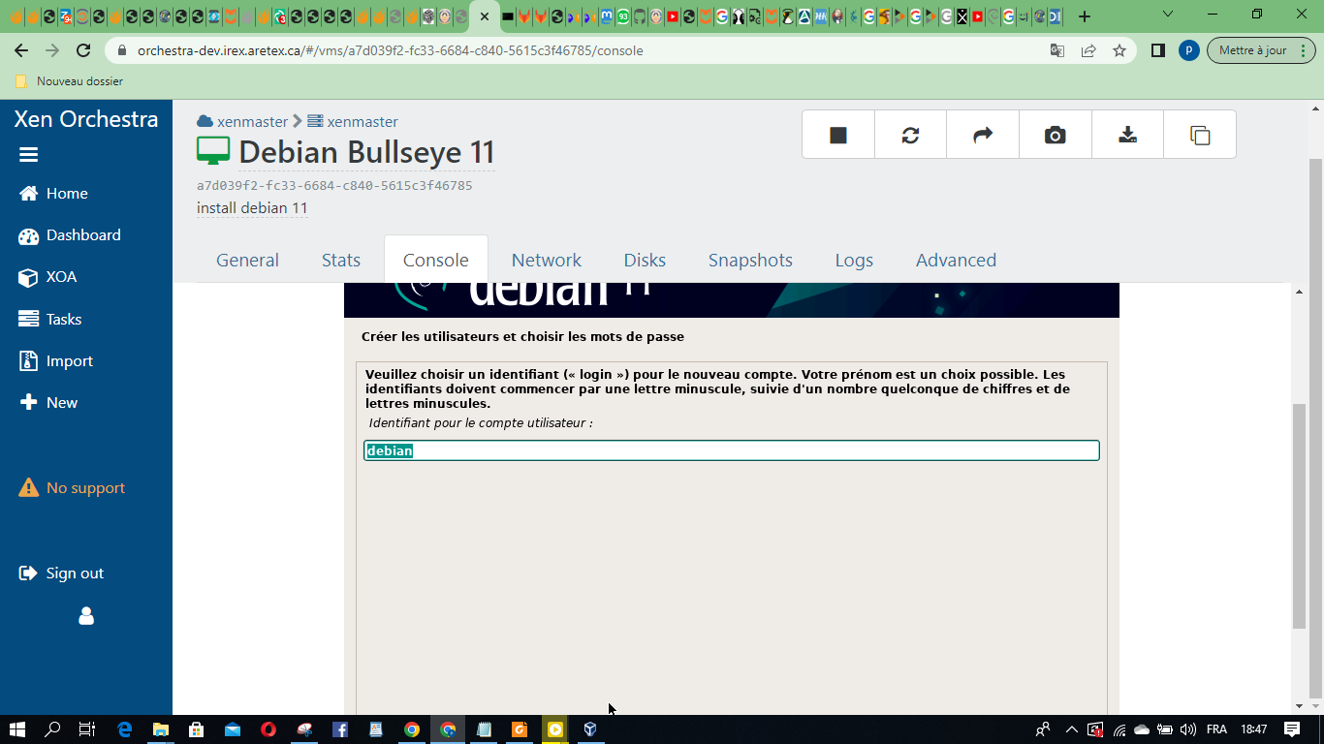1324x744 pixels.
Task: Open a new browser tab
Action: click(1085, 16)
